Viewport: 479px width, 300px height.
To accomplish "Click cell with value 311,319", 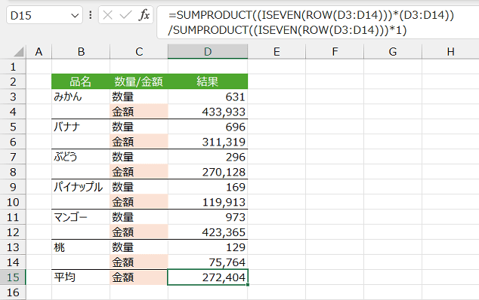I will click(208, 142).
